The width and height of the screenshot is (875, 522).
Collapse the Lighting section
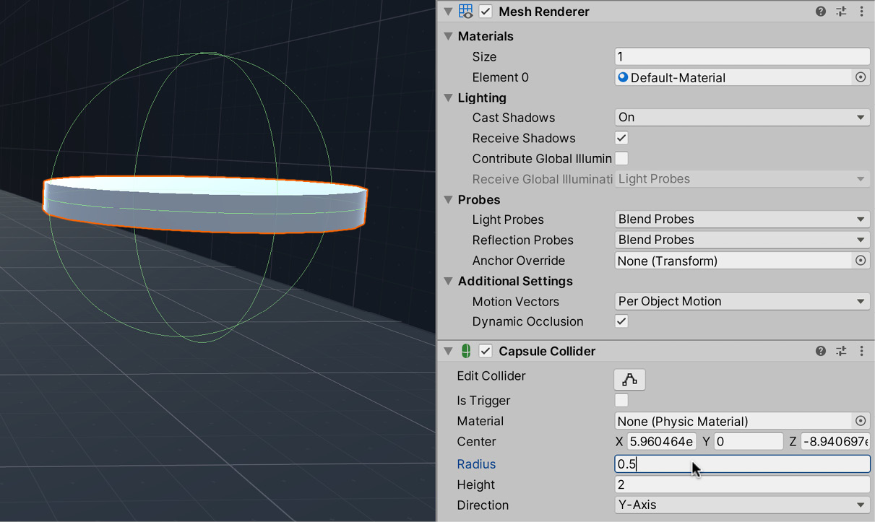[x=449, y=97]
